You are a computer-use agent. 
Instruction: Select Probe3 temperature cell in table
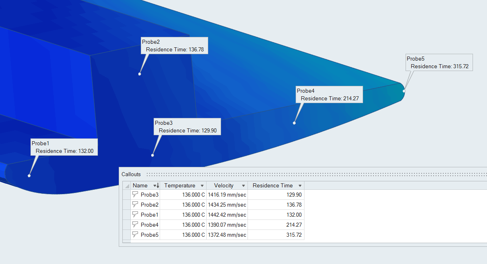point(183,195)
